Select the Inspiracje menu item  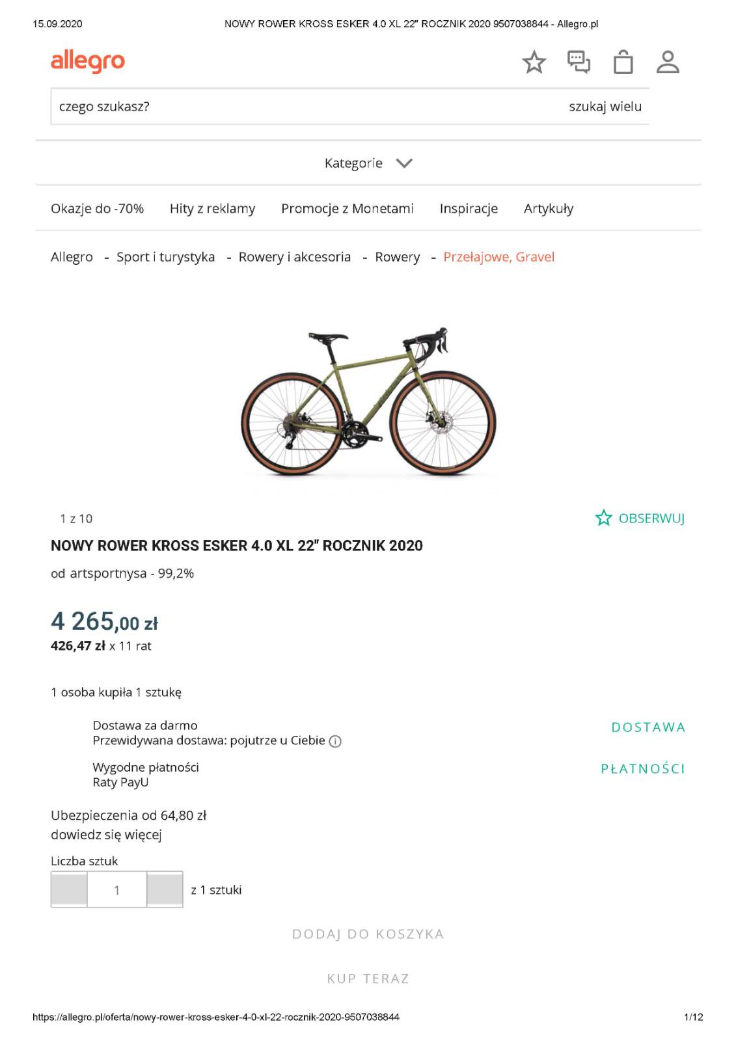pos(469,209)
